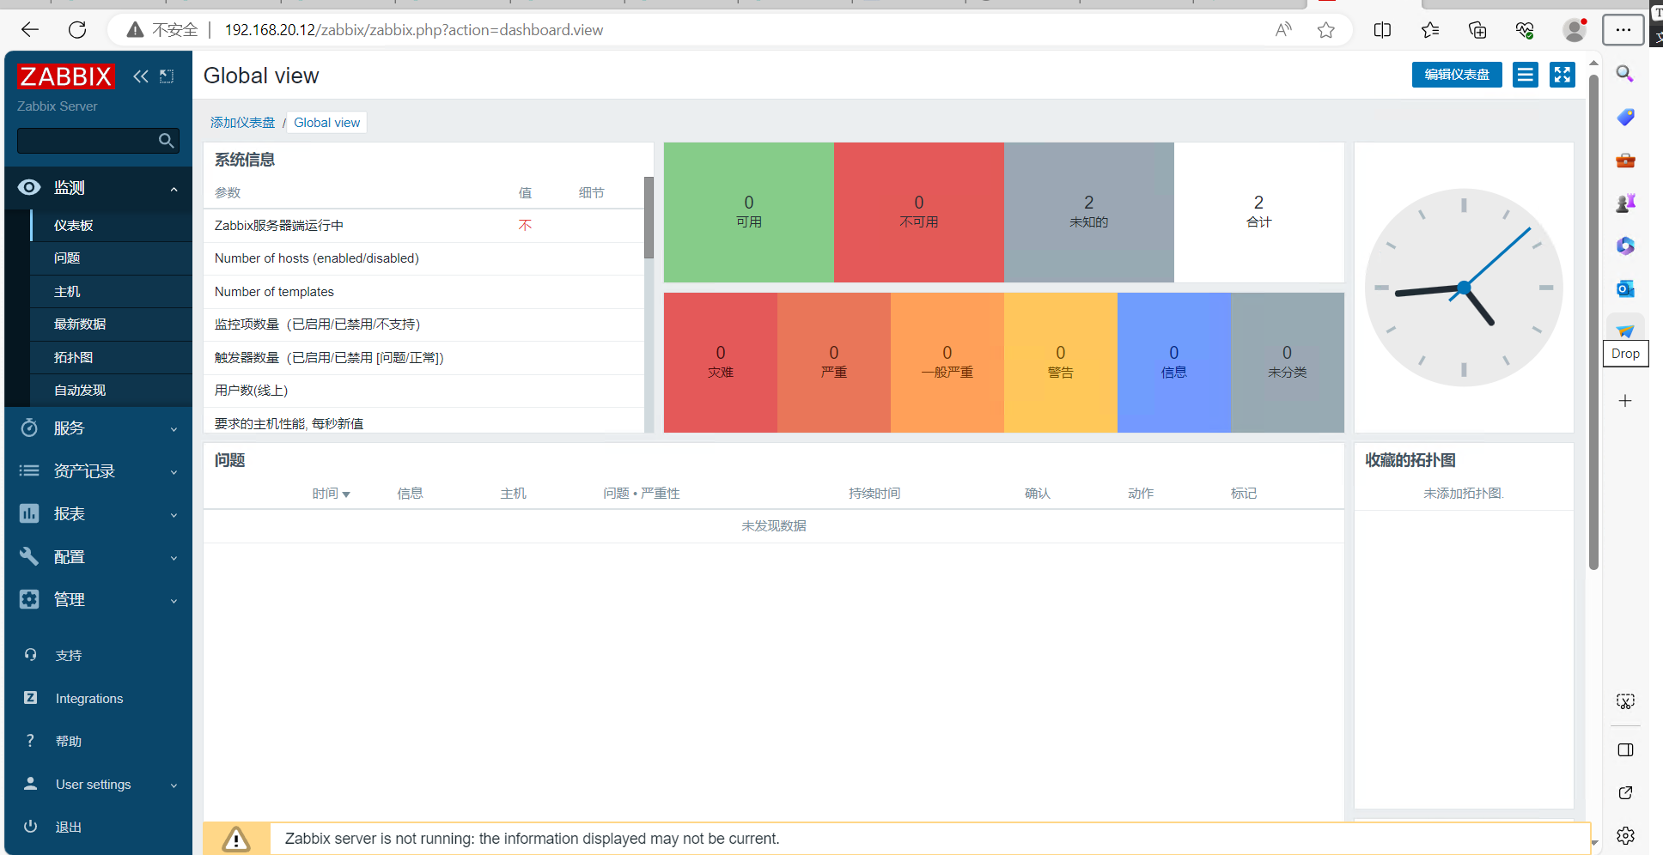Click the plus icon in Edge sidebar
This screenshot has width=1663, height=855.
pyautogui.click(x=1625, y=401)
